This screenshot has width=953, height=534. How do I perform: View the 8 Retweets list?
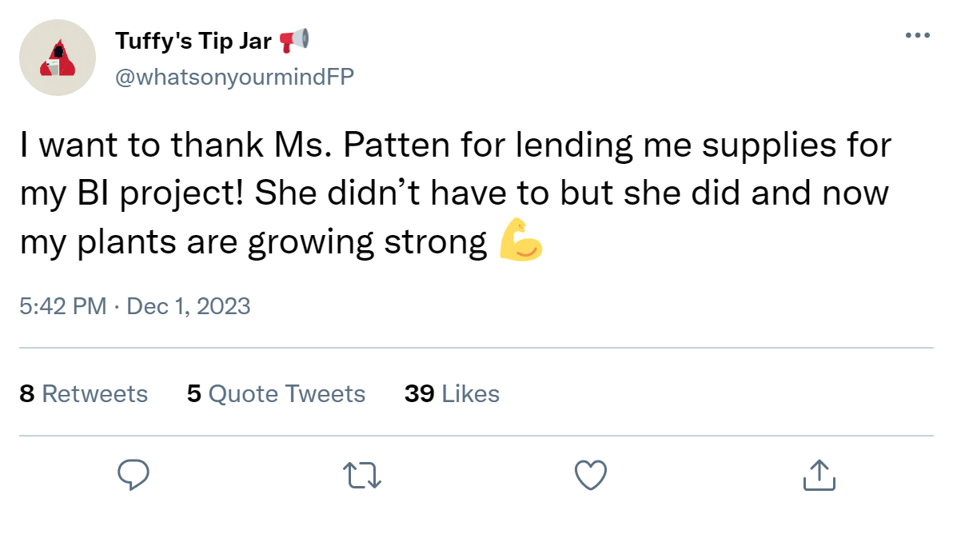point(84,394)
